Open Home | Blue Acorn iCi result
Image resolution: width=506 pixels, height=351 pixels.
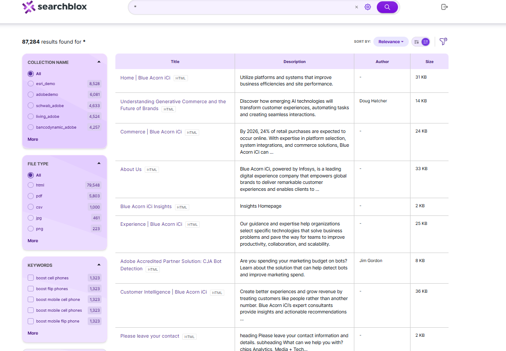[145, 78]
